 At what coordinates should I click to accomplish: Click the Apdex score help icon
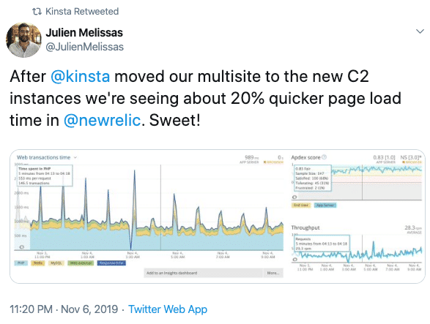(x=324, y=157)
